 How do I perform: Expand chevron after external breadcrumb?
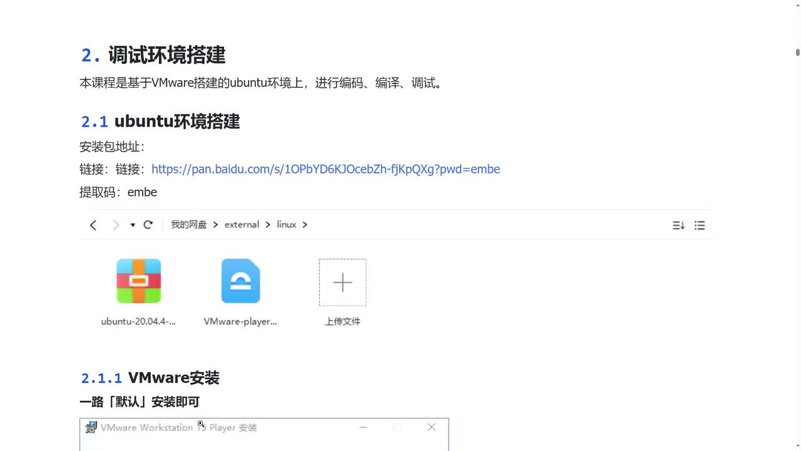tap(268, 224)
